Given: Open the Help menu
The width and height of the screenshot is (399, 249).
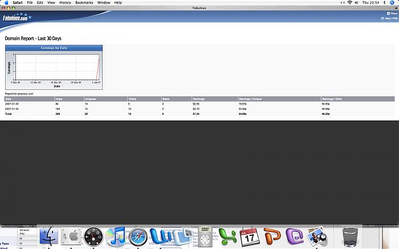Looking at the screenshot, I should click(118, 2).
